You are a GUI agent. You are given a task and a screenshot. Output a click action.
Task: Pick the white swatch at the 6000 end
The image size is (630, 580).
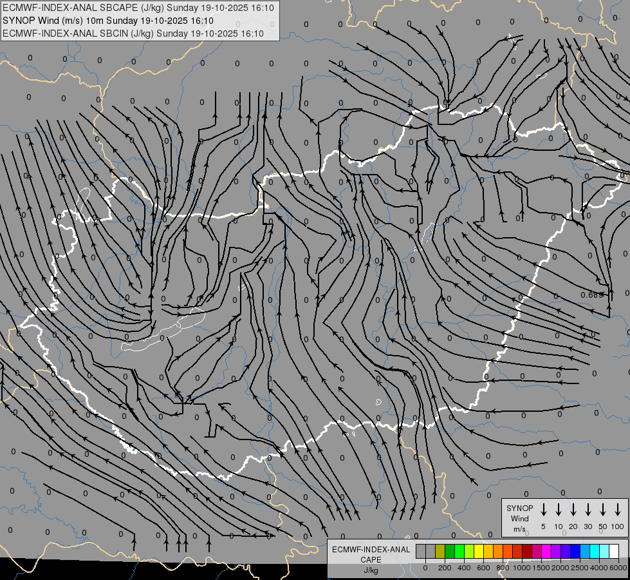614,551
